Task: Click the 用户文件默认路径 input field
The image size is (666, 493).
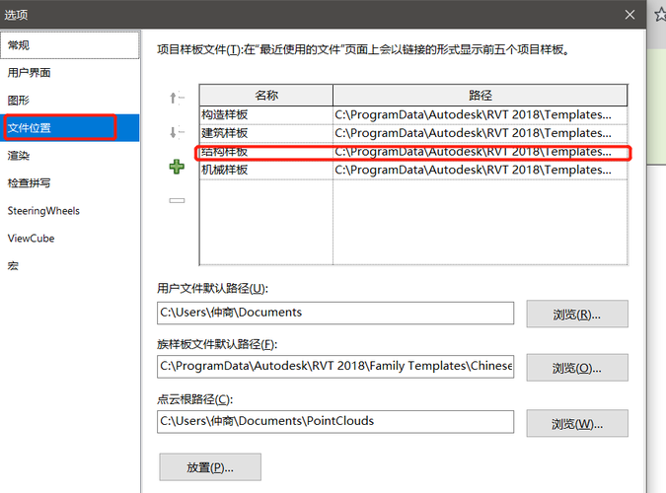Action: (335, 313)
